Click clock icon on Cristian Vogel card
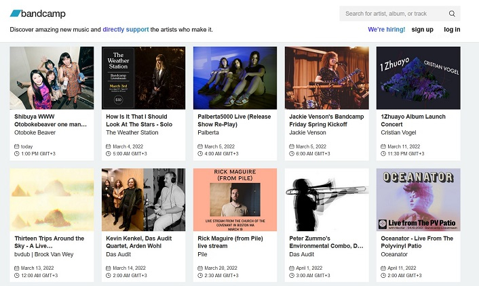This screenshot has width=479, height=286. coord(383,154)
